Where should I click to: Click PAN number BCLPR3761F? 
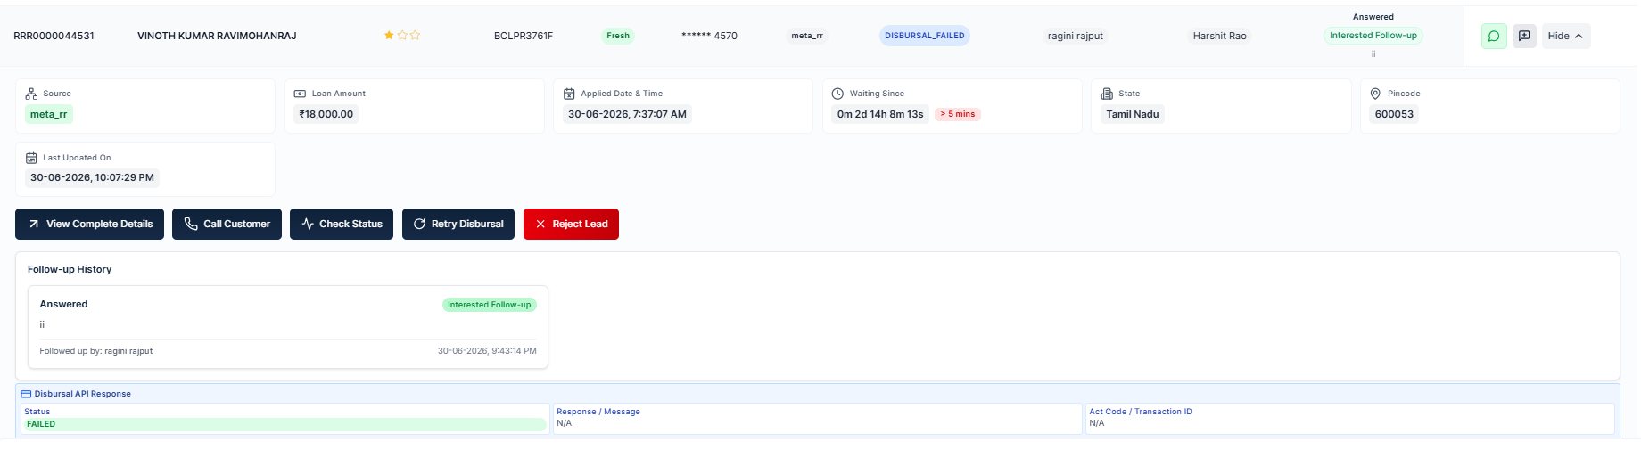click(x=524, y=36)
